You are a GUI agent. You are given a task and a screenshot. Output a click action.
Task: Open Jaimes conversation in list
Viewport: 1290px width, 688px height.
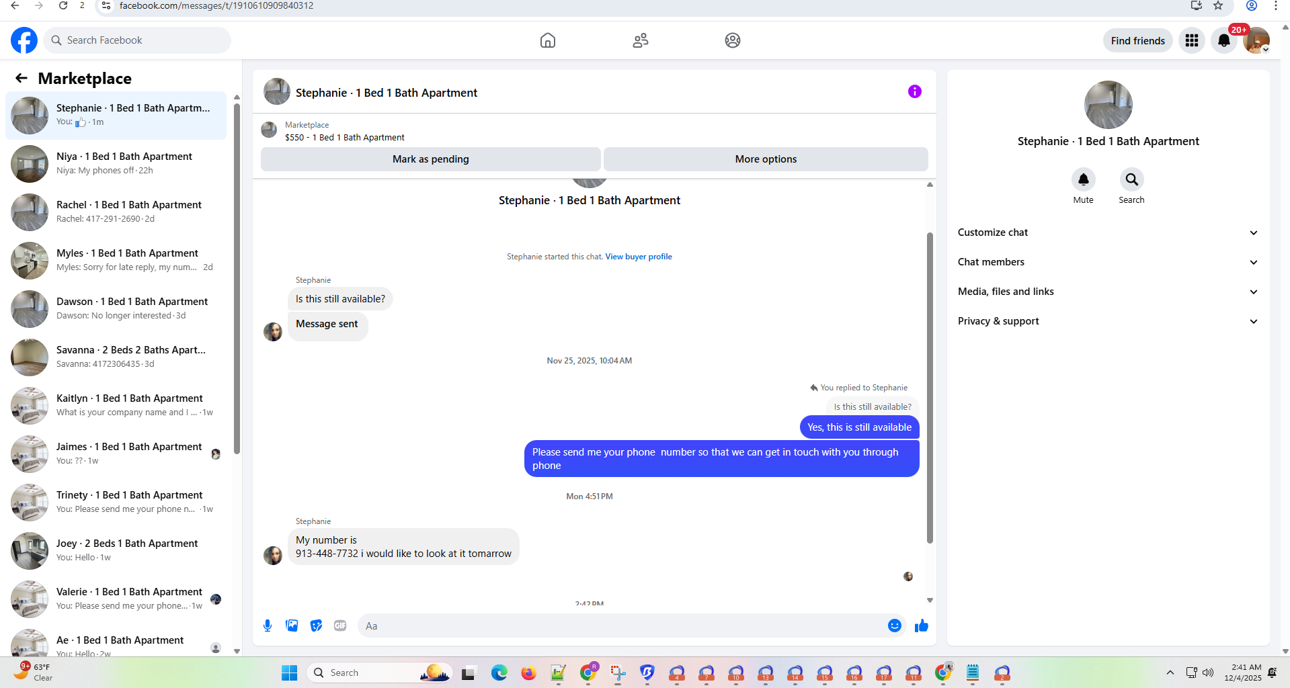coord(116,454)
